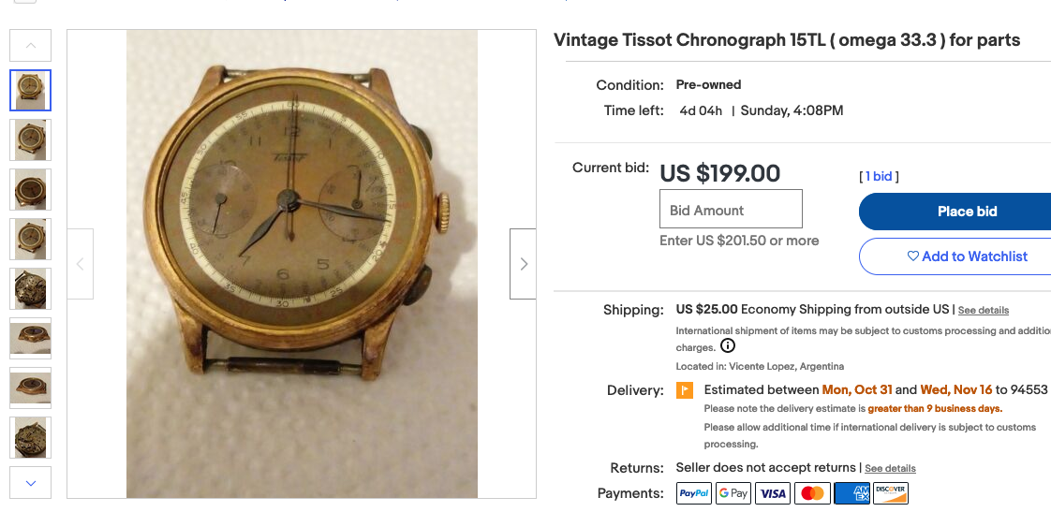Click the Bid Amount input field
1051x512 pixels.
(731, 209)
